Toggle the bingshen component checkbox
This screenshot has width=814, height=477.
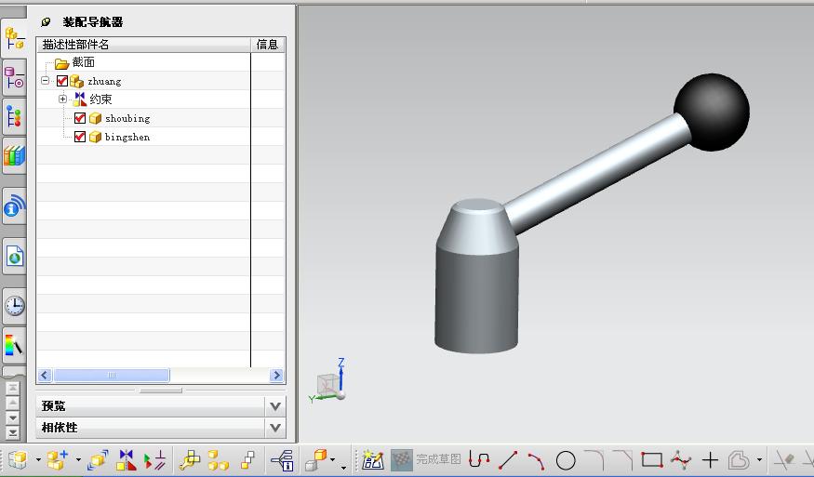tap(80, 137)
